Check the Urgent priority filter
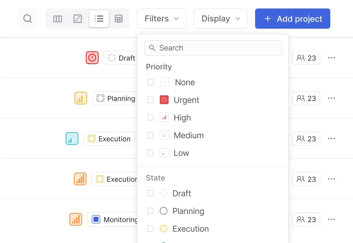The image size is (353, 243). tap(150, 99)
